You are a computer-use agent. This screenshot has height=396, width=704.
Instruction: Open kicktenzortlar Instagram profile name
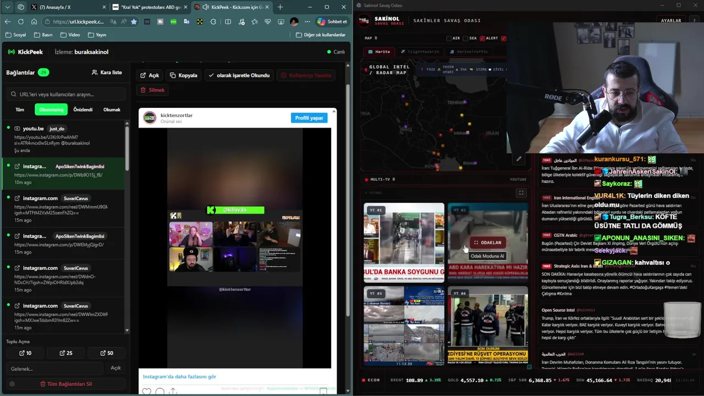tap(177, 116)
